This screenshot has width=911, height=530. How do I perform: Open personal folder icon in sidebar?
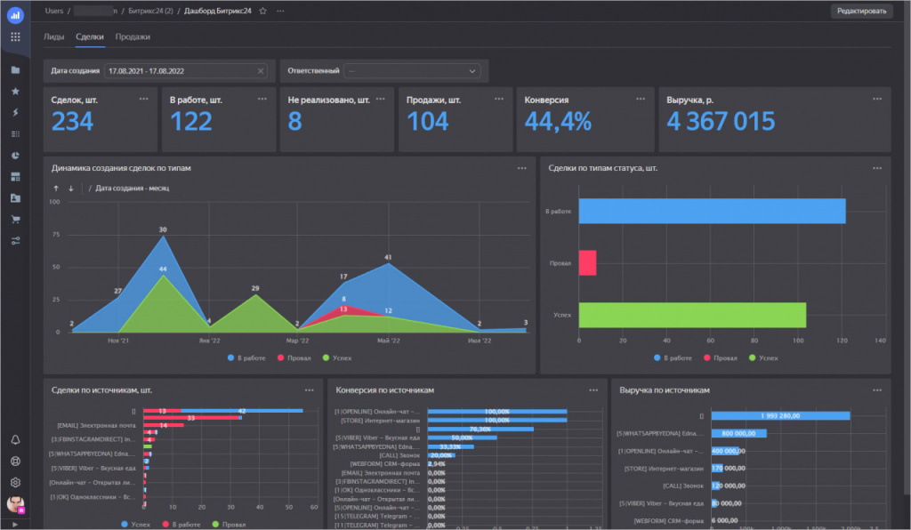point(16,198)
